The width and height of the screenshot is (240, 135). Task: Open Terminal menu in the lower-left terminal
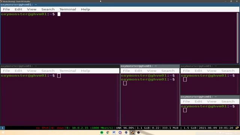67,71
